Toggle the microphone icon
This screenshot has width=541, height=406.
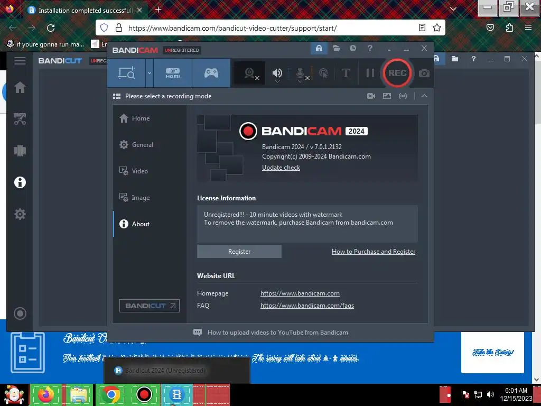[301, 73]
